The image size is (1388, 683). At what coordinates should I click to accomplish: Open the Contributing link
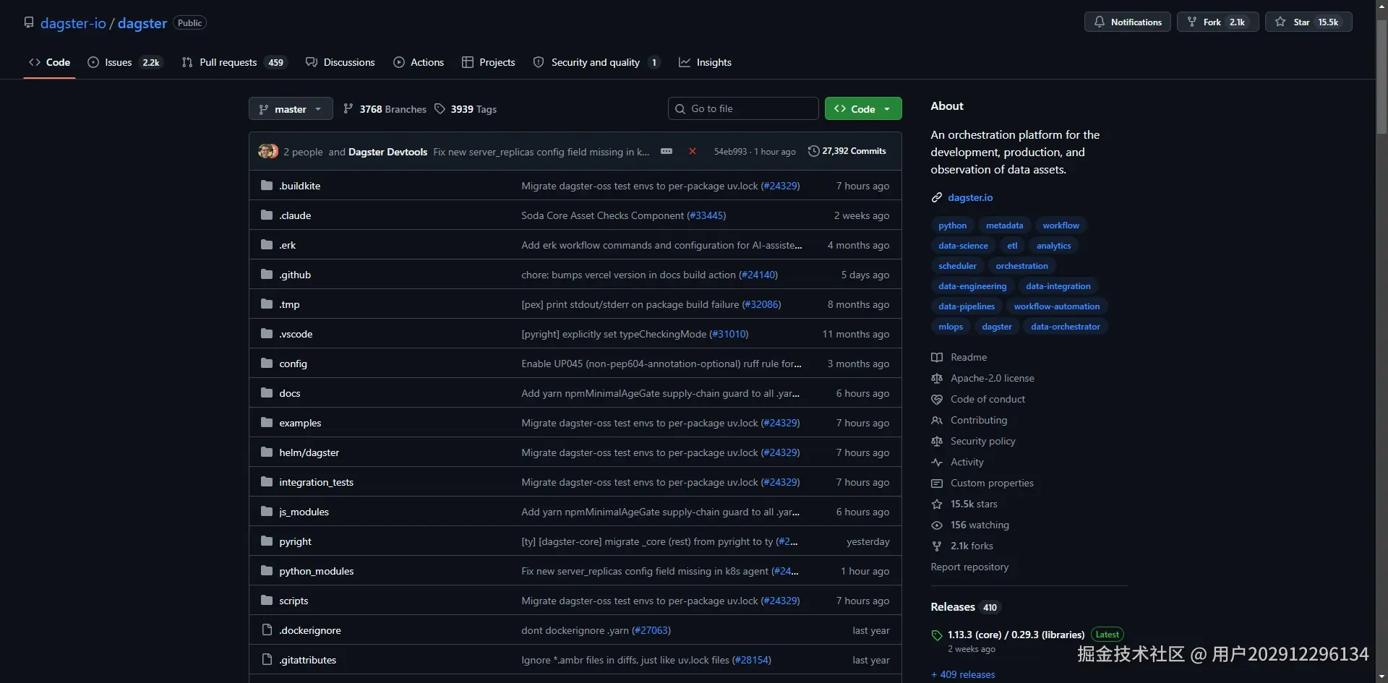(x=978, y=420)
